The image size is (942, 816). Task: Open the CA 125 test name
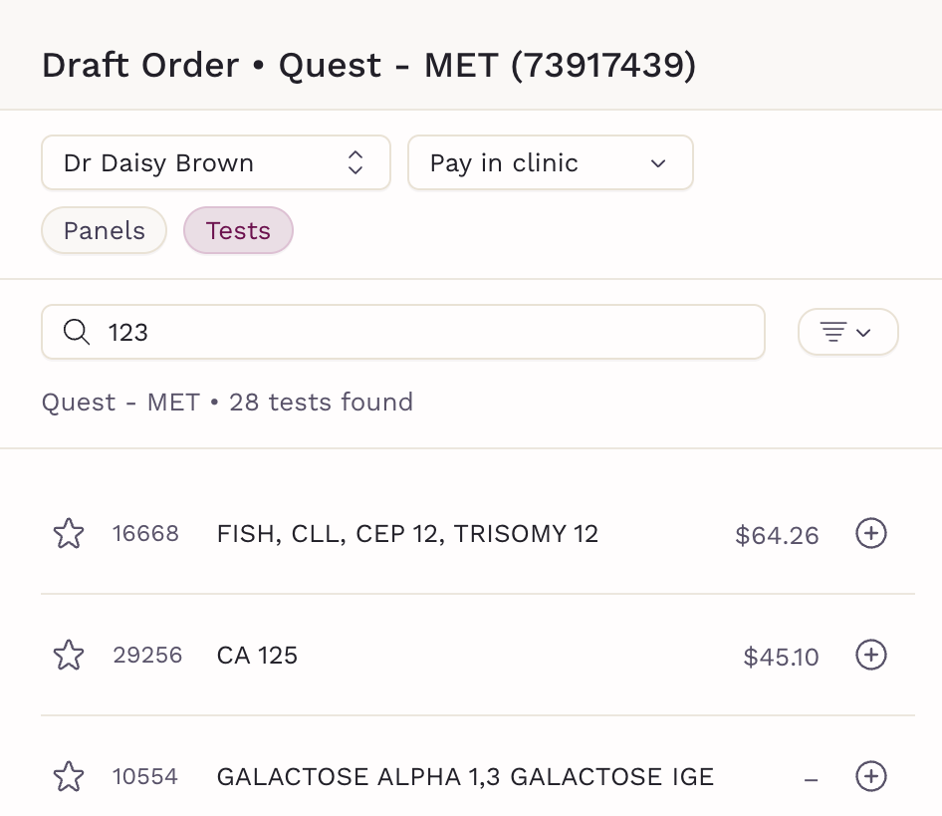(x=257, y=656)
